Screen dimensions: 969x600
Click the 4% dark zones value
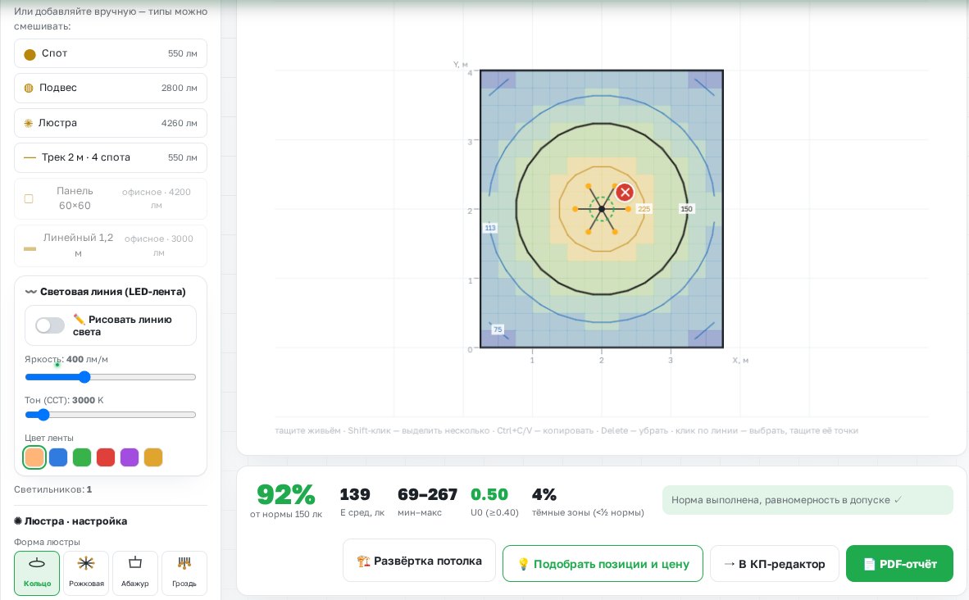tap(544, 494)
